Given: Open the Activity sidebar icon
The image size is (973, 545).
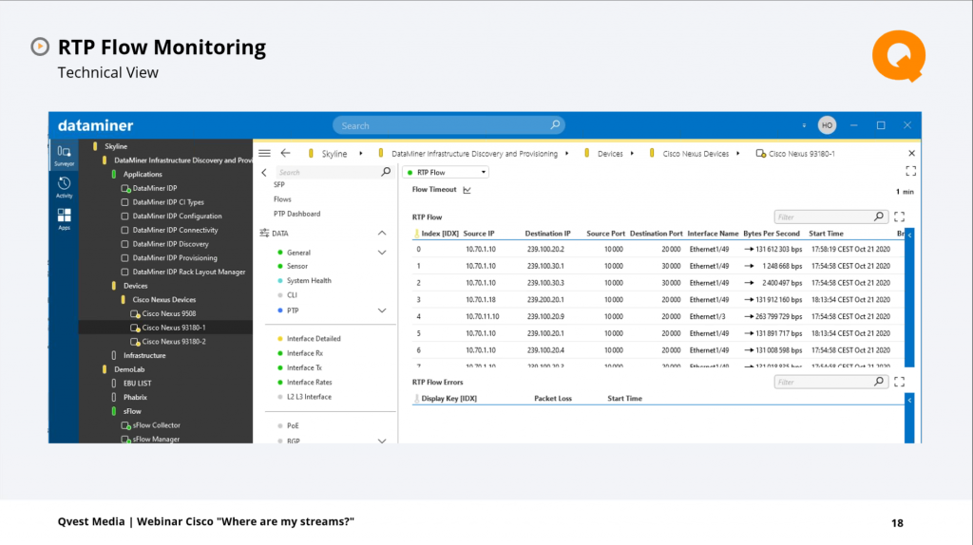Looking at the screenshot, I should (64, 187).
